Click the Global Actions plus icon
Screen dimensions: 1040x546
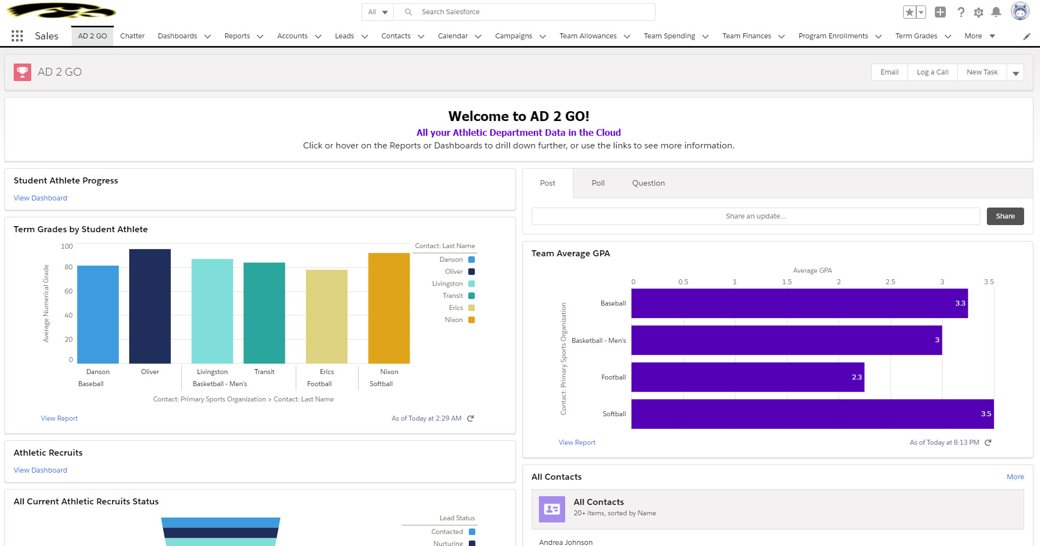(x=940, y=12)
